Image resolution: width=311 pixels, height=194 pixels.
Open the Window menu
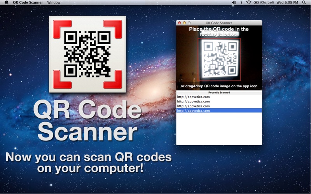pyautogui.click(x=54, y=2)
